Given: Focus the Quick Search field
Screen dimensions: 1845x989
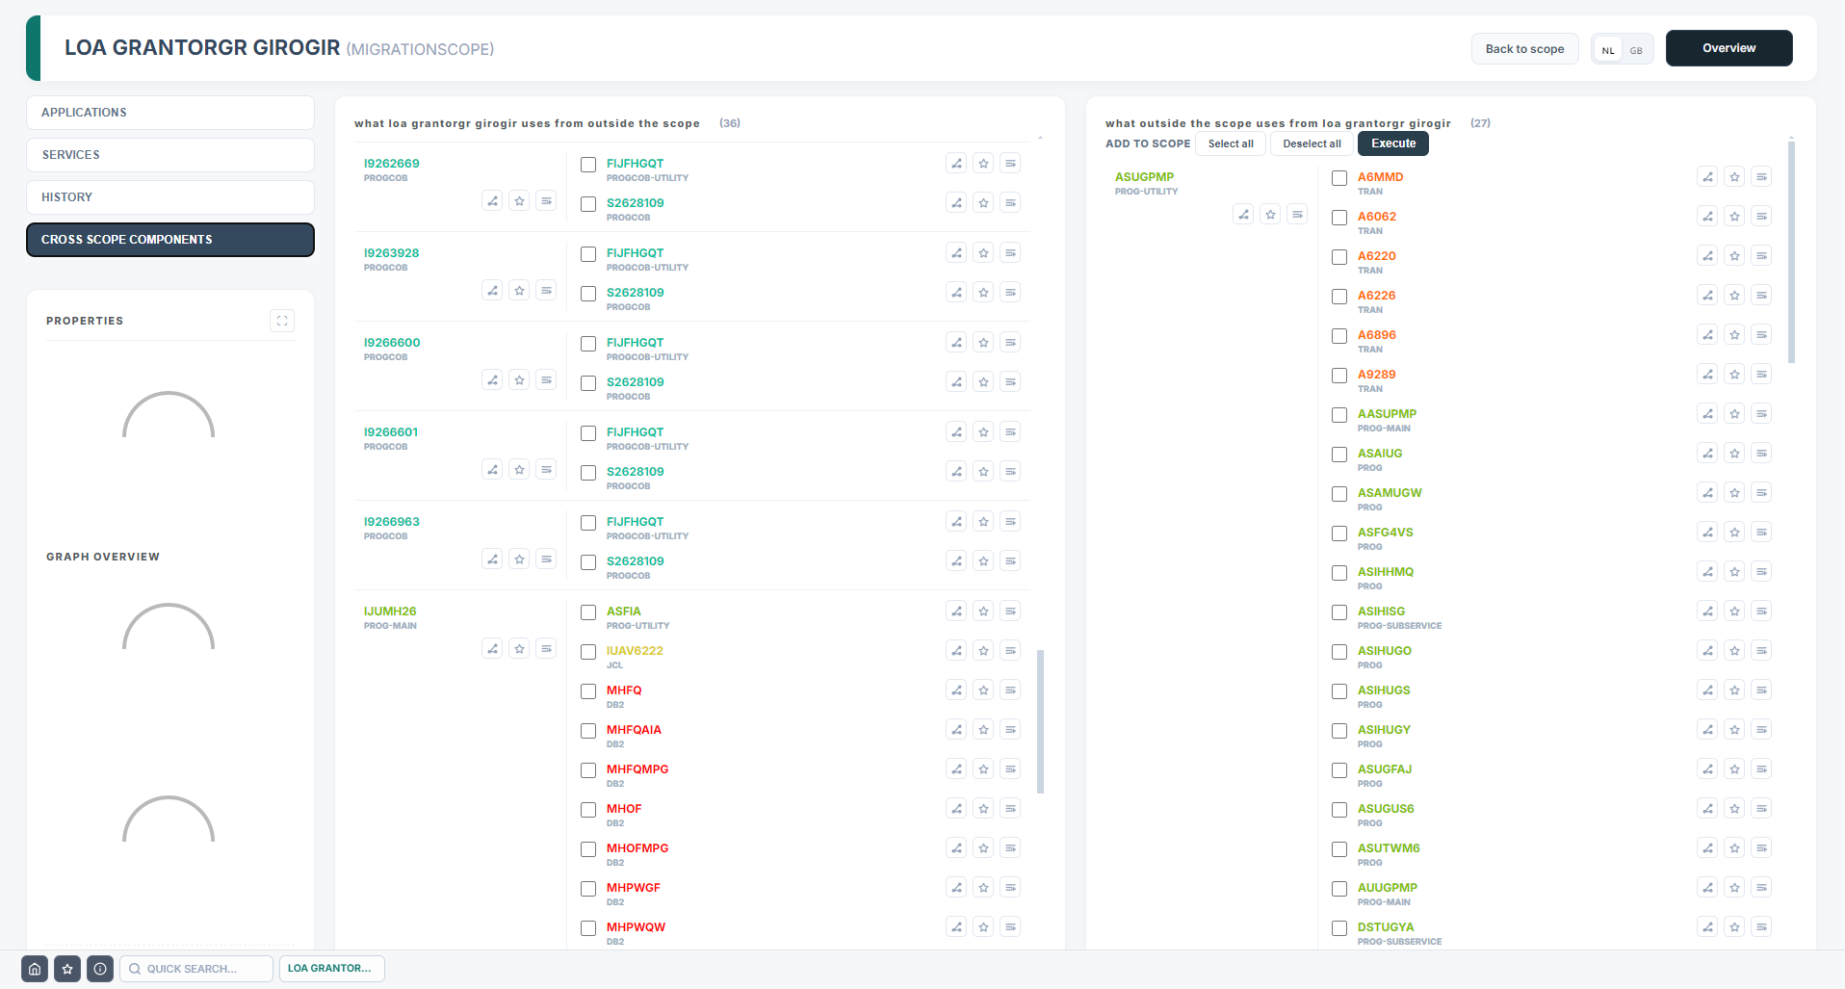Looking at the screenshot, I should (x=196, y=969).
